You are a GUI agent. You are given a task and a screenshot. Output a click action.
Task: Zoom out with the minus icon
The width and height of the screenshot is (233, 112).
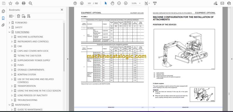pos(119,3)
